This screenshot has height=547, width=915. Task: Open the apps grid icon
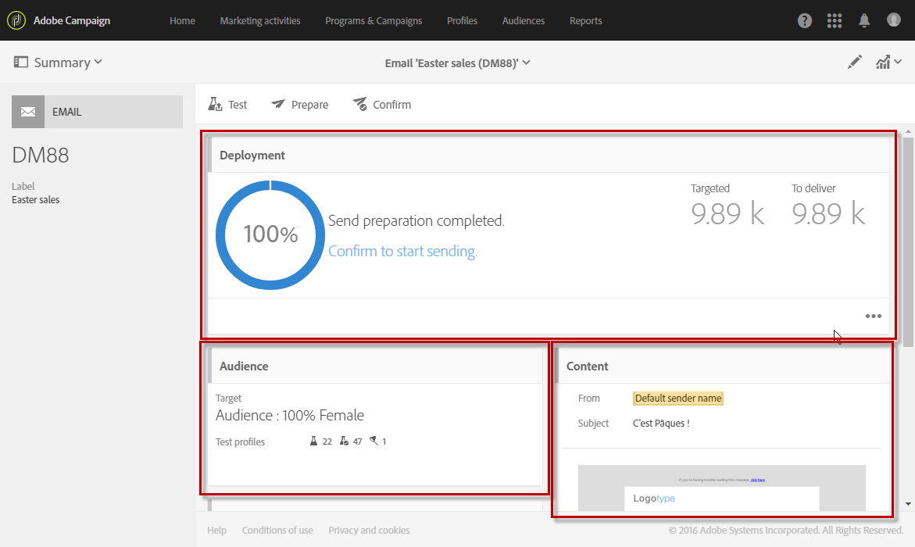(835, 20)
